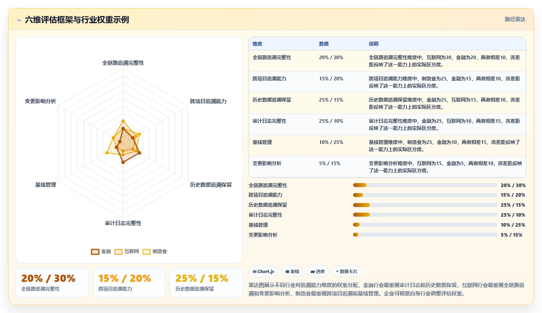Click the lightning icon beside the title
This screenshot has height=313, width=542.
19,20
